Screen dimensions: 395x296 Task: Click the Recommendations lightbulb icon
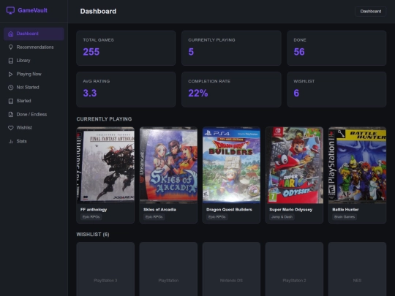point(10,47)
